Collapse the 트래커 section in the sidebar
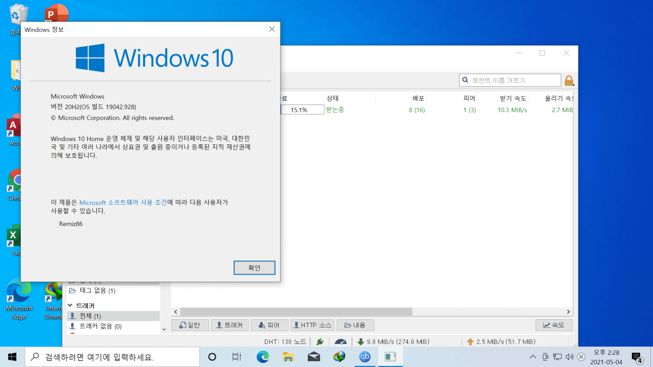This screenshot has height=367, width=653. [70, 305]
